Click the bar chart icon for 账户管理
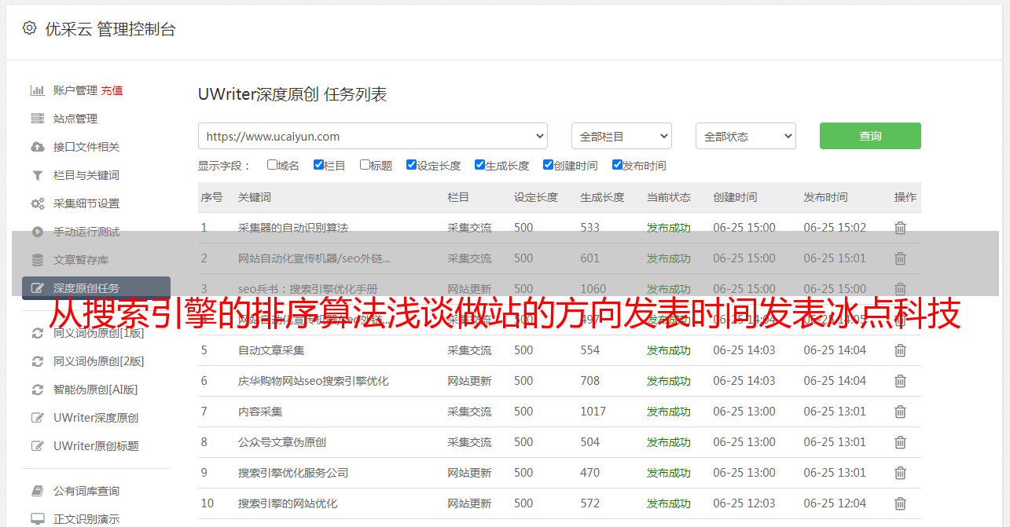Image resolution: width=1010 pixels, height=527 pixels. (37, 90)
